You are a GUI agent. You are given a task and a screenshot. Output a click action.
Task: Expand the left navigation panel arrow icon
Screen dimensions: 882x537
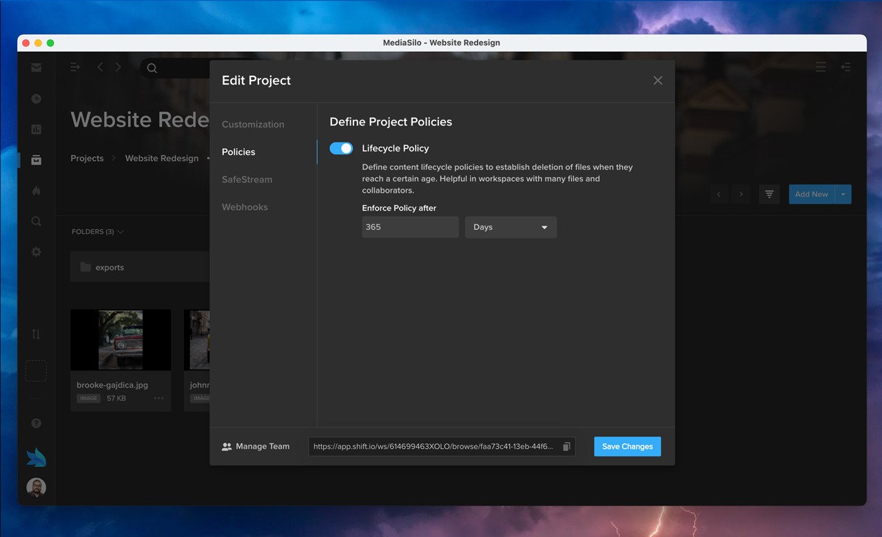(x=75, y=67)
